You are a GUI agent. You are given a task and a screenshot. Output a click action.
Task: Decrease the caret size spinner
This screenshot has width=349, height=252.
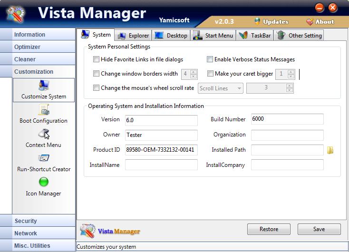(291, 77)
